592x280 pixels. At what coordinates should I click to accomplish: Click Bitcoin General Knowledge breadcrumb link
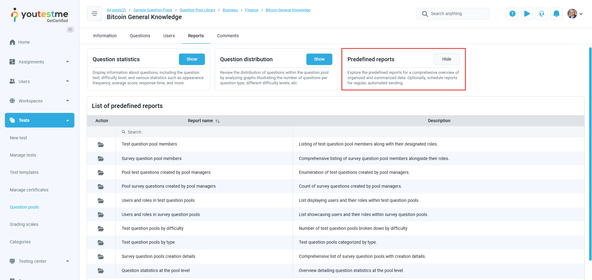[288, 10]
